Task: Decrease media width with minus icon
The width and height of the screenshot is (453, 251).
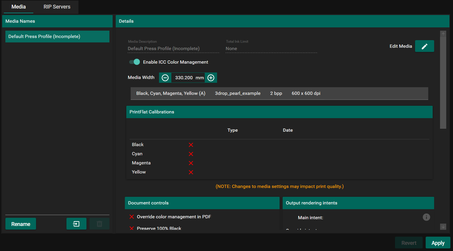Action: pos(165,78)
